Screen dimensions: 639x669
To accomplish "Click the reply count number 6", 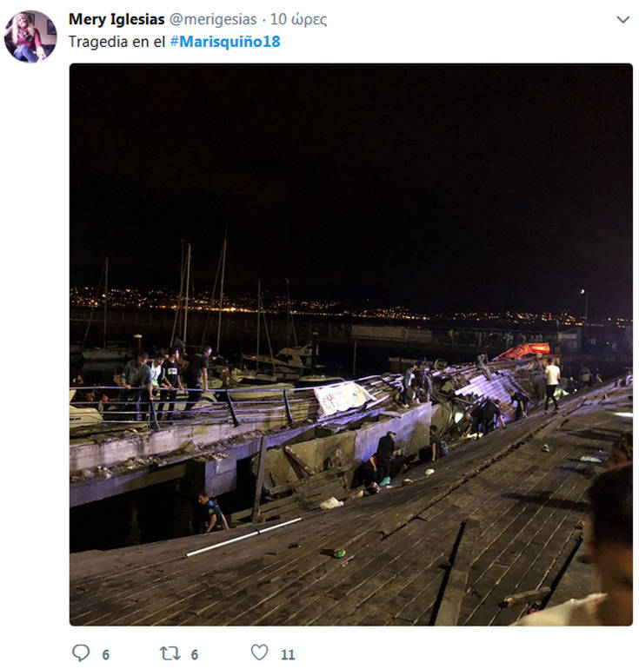I will (106, 654).
